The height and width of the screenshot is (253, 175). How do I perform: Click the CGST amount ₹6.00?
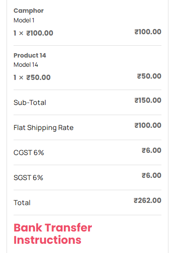click(151, 150)
